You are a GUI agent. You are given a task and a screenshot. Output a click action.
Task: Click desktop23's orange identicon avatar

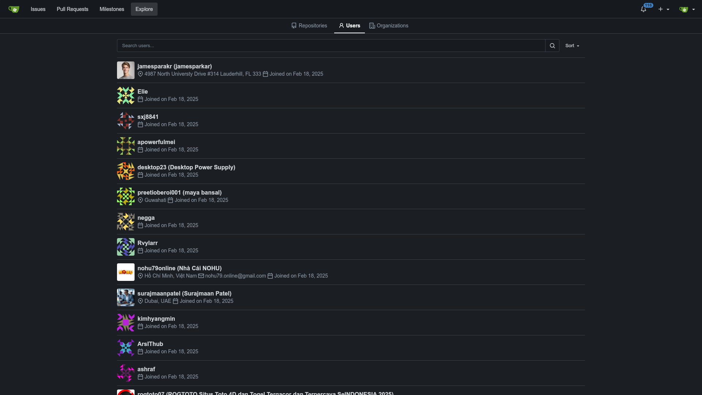[126, 171]
